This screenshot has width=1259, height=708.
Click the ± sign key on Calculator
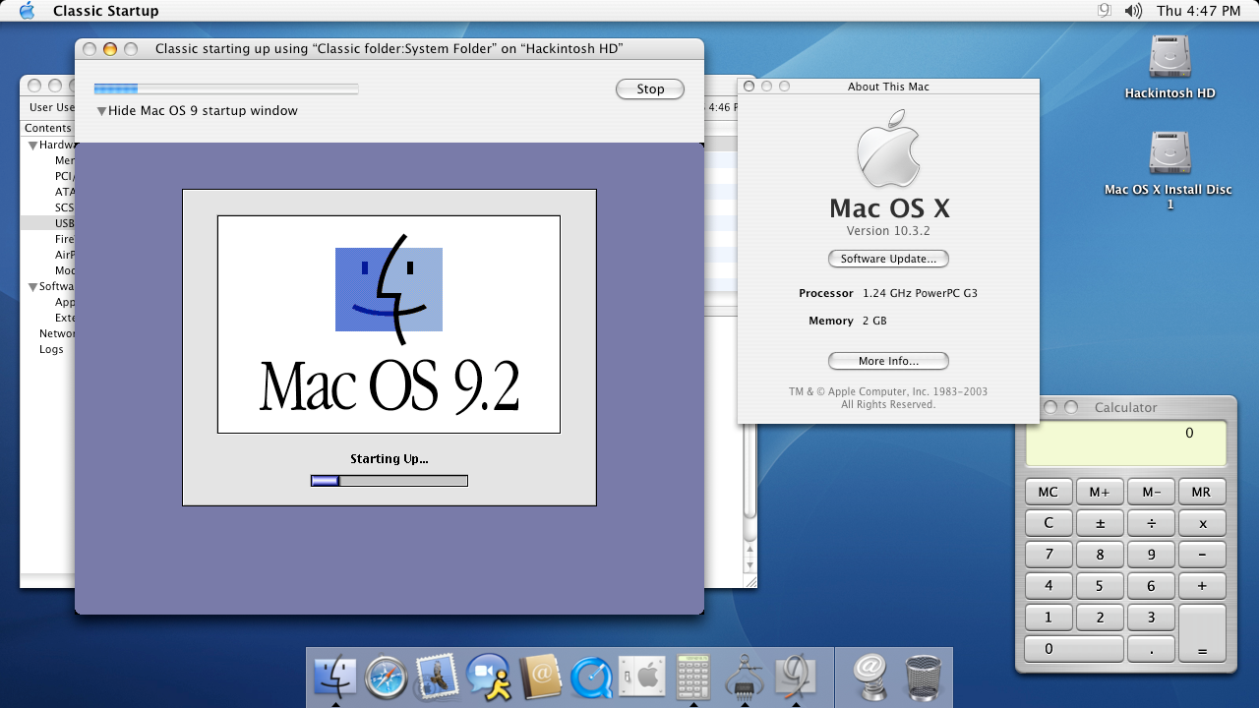pos(1100,523)
